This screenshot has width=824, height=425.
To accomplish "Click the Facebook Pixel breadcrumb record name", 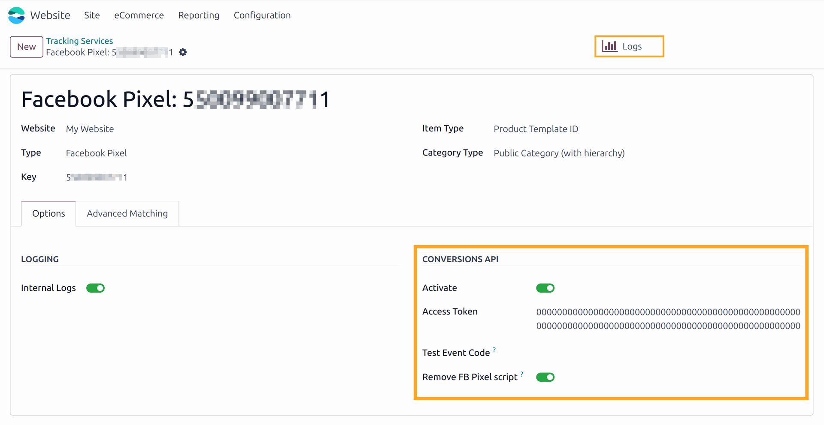I will tap(109, 52).
